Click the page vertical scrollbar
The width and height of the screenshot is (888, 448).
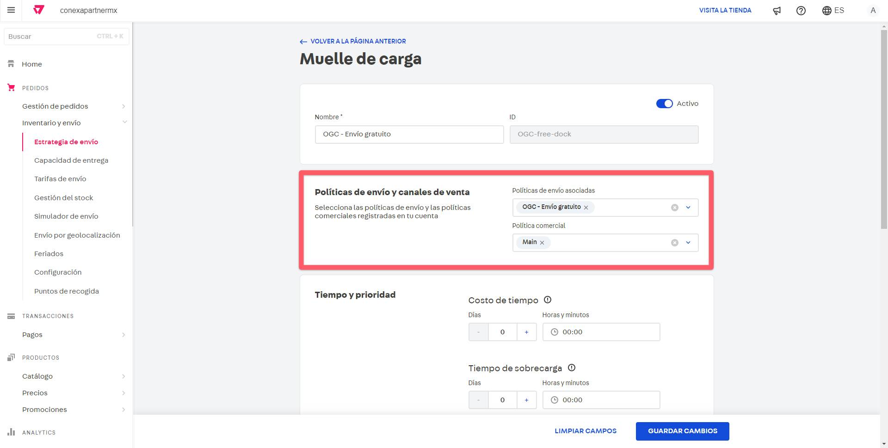pos(884,129)
